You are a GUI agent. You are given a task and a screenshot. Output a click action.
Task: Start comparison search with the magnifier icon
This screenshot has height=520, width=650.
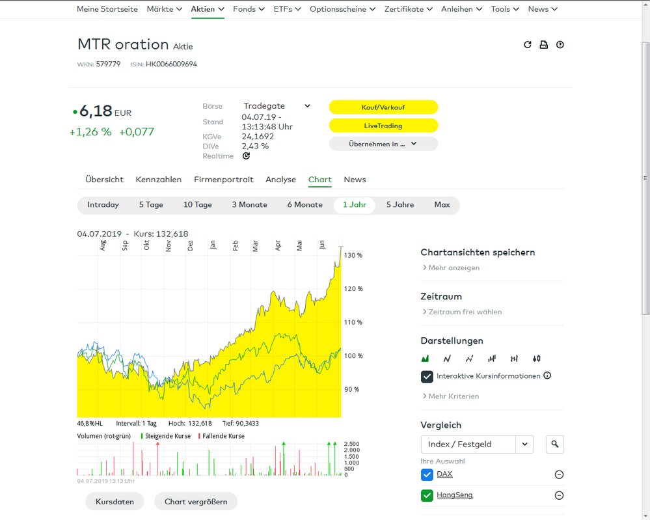(554, 444)
